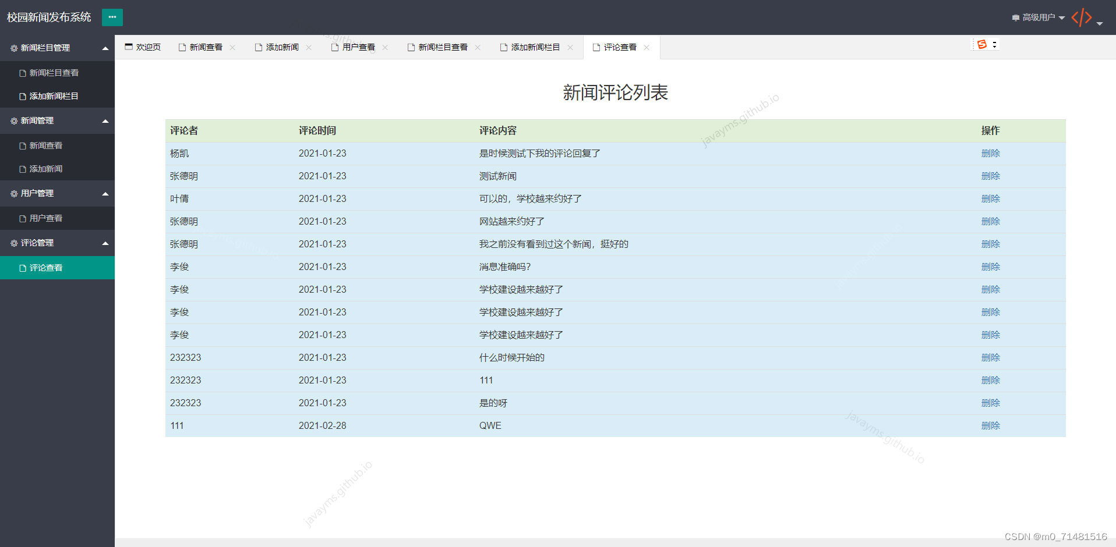Screen dimensions: 1116x547
Task: Close the 新闻查看 tab
Action: (x=232, y=47)
